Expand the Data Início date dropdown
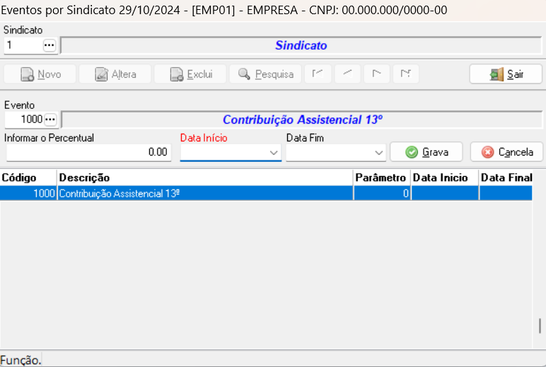Screen dimensions: 546x367 pyautogui.click(x=273, y=153)
